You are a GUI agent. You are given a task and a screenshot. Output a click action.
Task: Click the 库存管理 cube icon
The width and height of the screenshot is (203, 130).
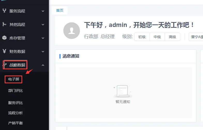click(x=4, y=38)
